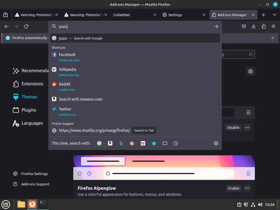
Task: Open the Extensions toolbar button
Action: point(264,27)
